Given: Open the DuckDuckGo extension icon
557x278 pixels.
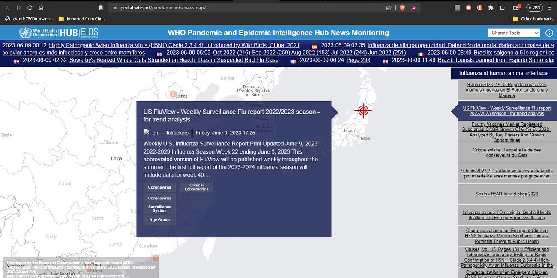Looking at the screenshot, I should [x=479, y=8].
